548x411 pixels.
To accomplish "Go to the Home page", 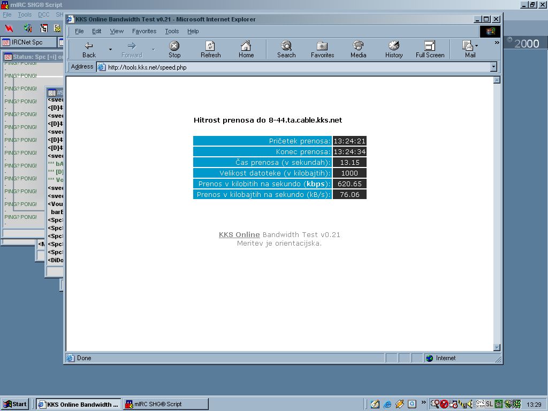I will pos(246,49).
